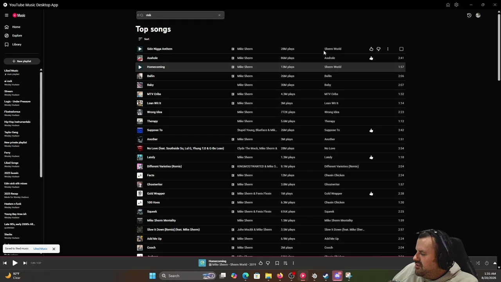
Task: Select the song title Mike Sherm Mentality
Action: point(161,221)
